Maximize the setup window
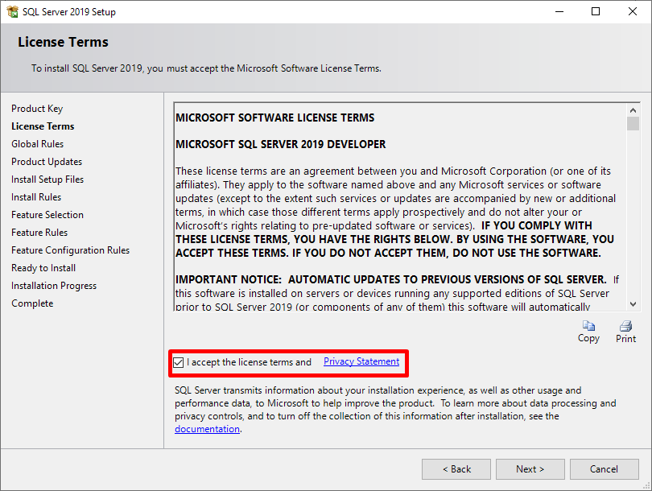The height and width of the screenshot is (491, 652). click(596, 12)
